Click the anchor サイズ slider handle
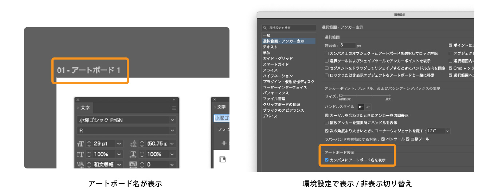The width and height of the screenshot is (498, 195). point(341,95)
